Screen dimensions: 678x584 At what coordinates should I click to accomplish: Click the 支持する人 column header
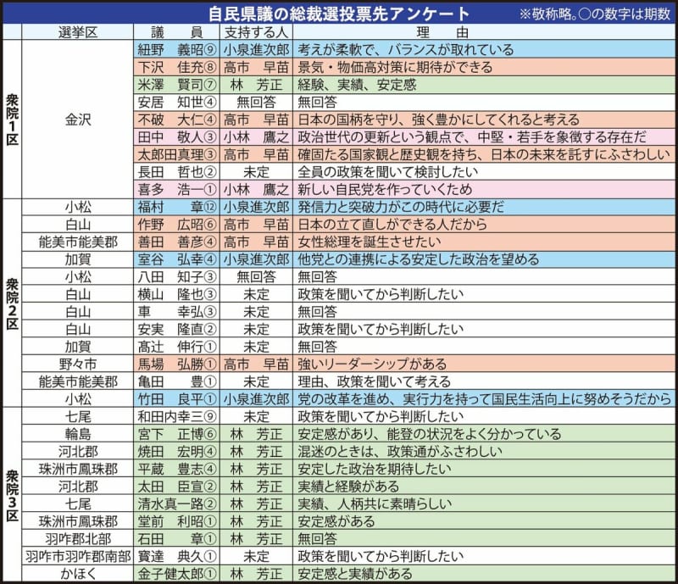click(256, 32)
